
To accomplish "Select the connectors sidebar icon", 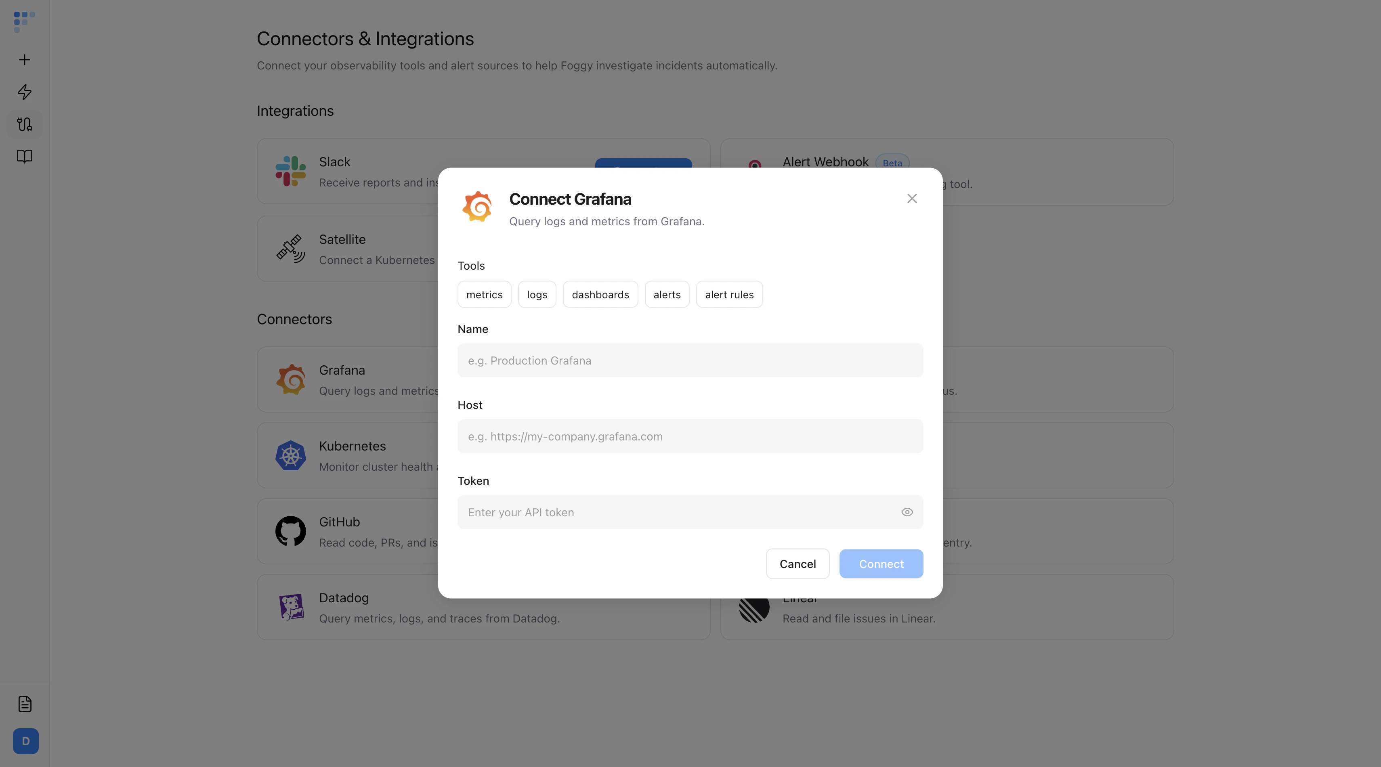I will click(x=25, y=124).
